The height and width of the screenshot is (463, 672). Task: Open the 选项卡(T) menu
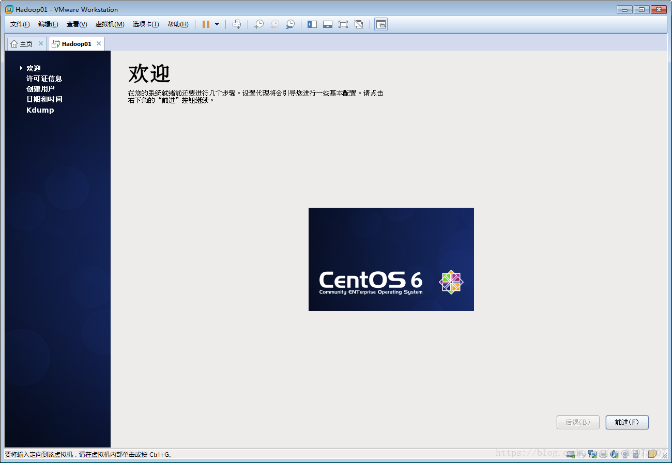click(x=146, y=24)
